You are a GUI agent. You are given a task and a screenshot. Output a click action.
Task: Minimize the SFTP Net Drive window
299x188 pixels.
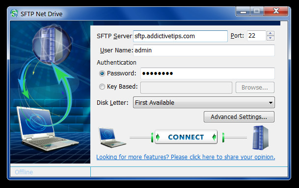(243, 11)
